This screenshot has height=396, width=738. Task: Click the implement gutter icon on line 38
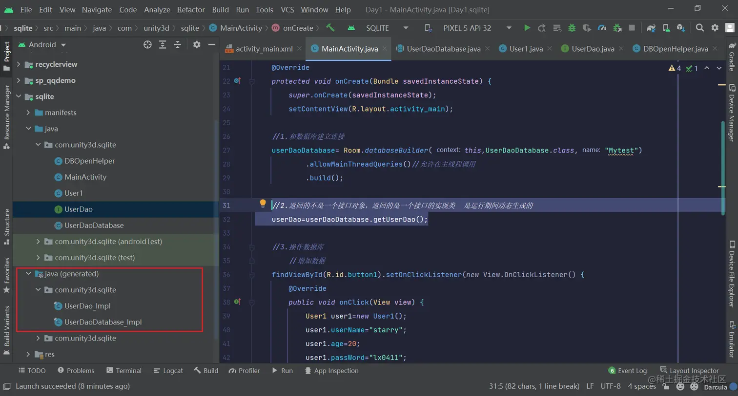[x=237, y=302]
